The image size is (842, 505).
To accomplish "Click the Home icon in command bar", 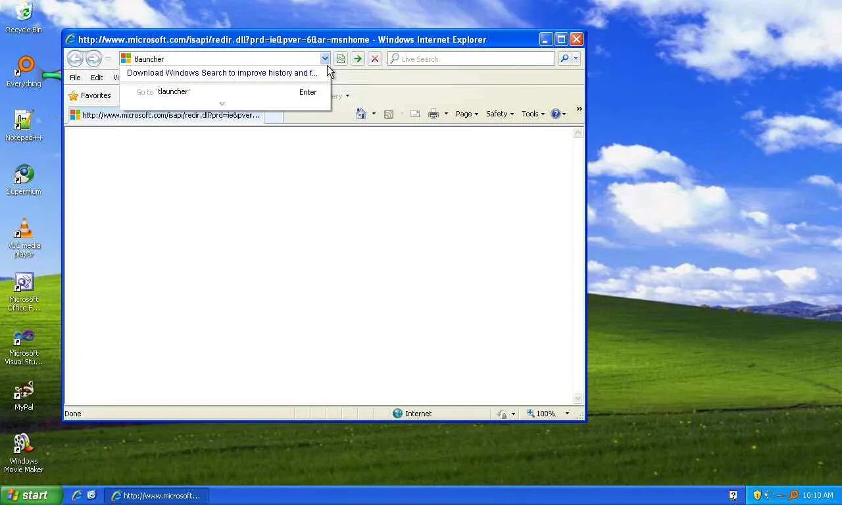I will 361,114.
